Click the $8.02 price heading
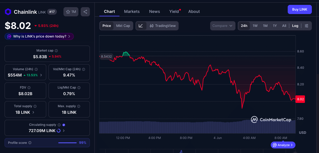 pyautogui.click(x=18, y=26)
